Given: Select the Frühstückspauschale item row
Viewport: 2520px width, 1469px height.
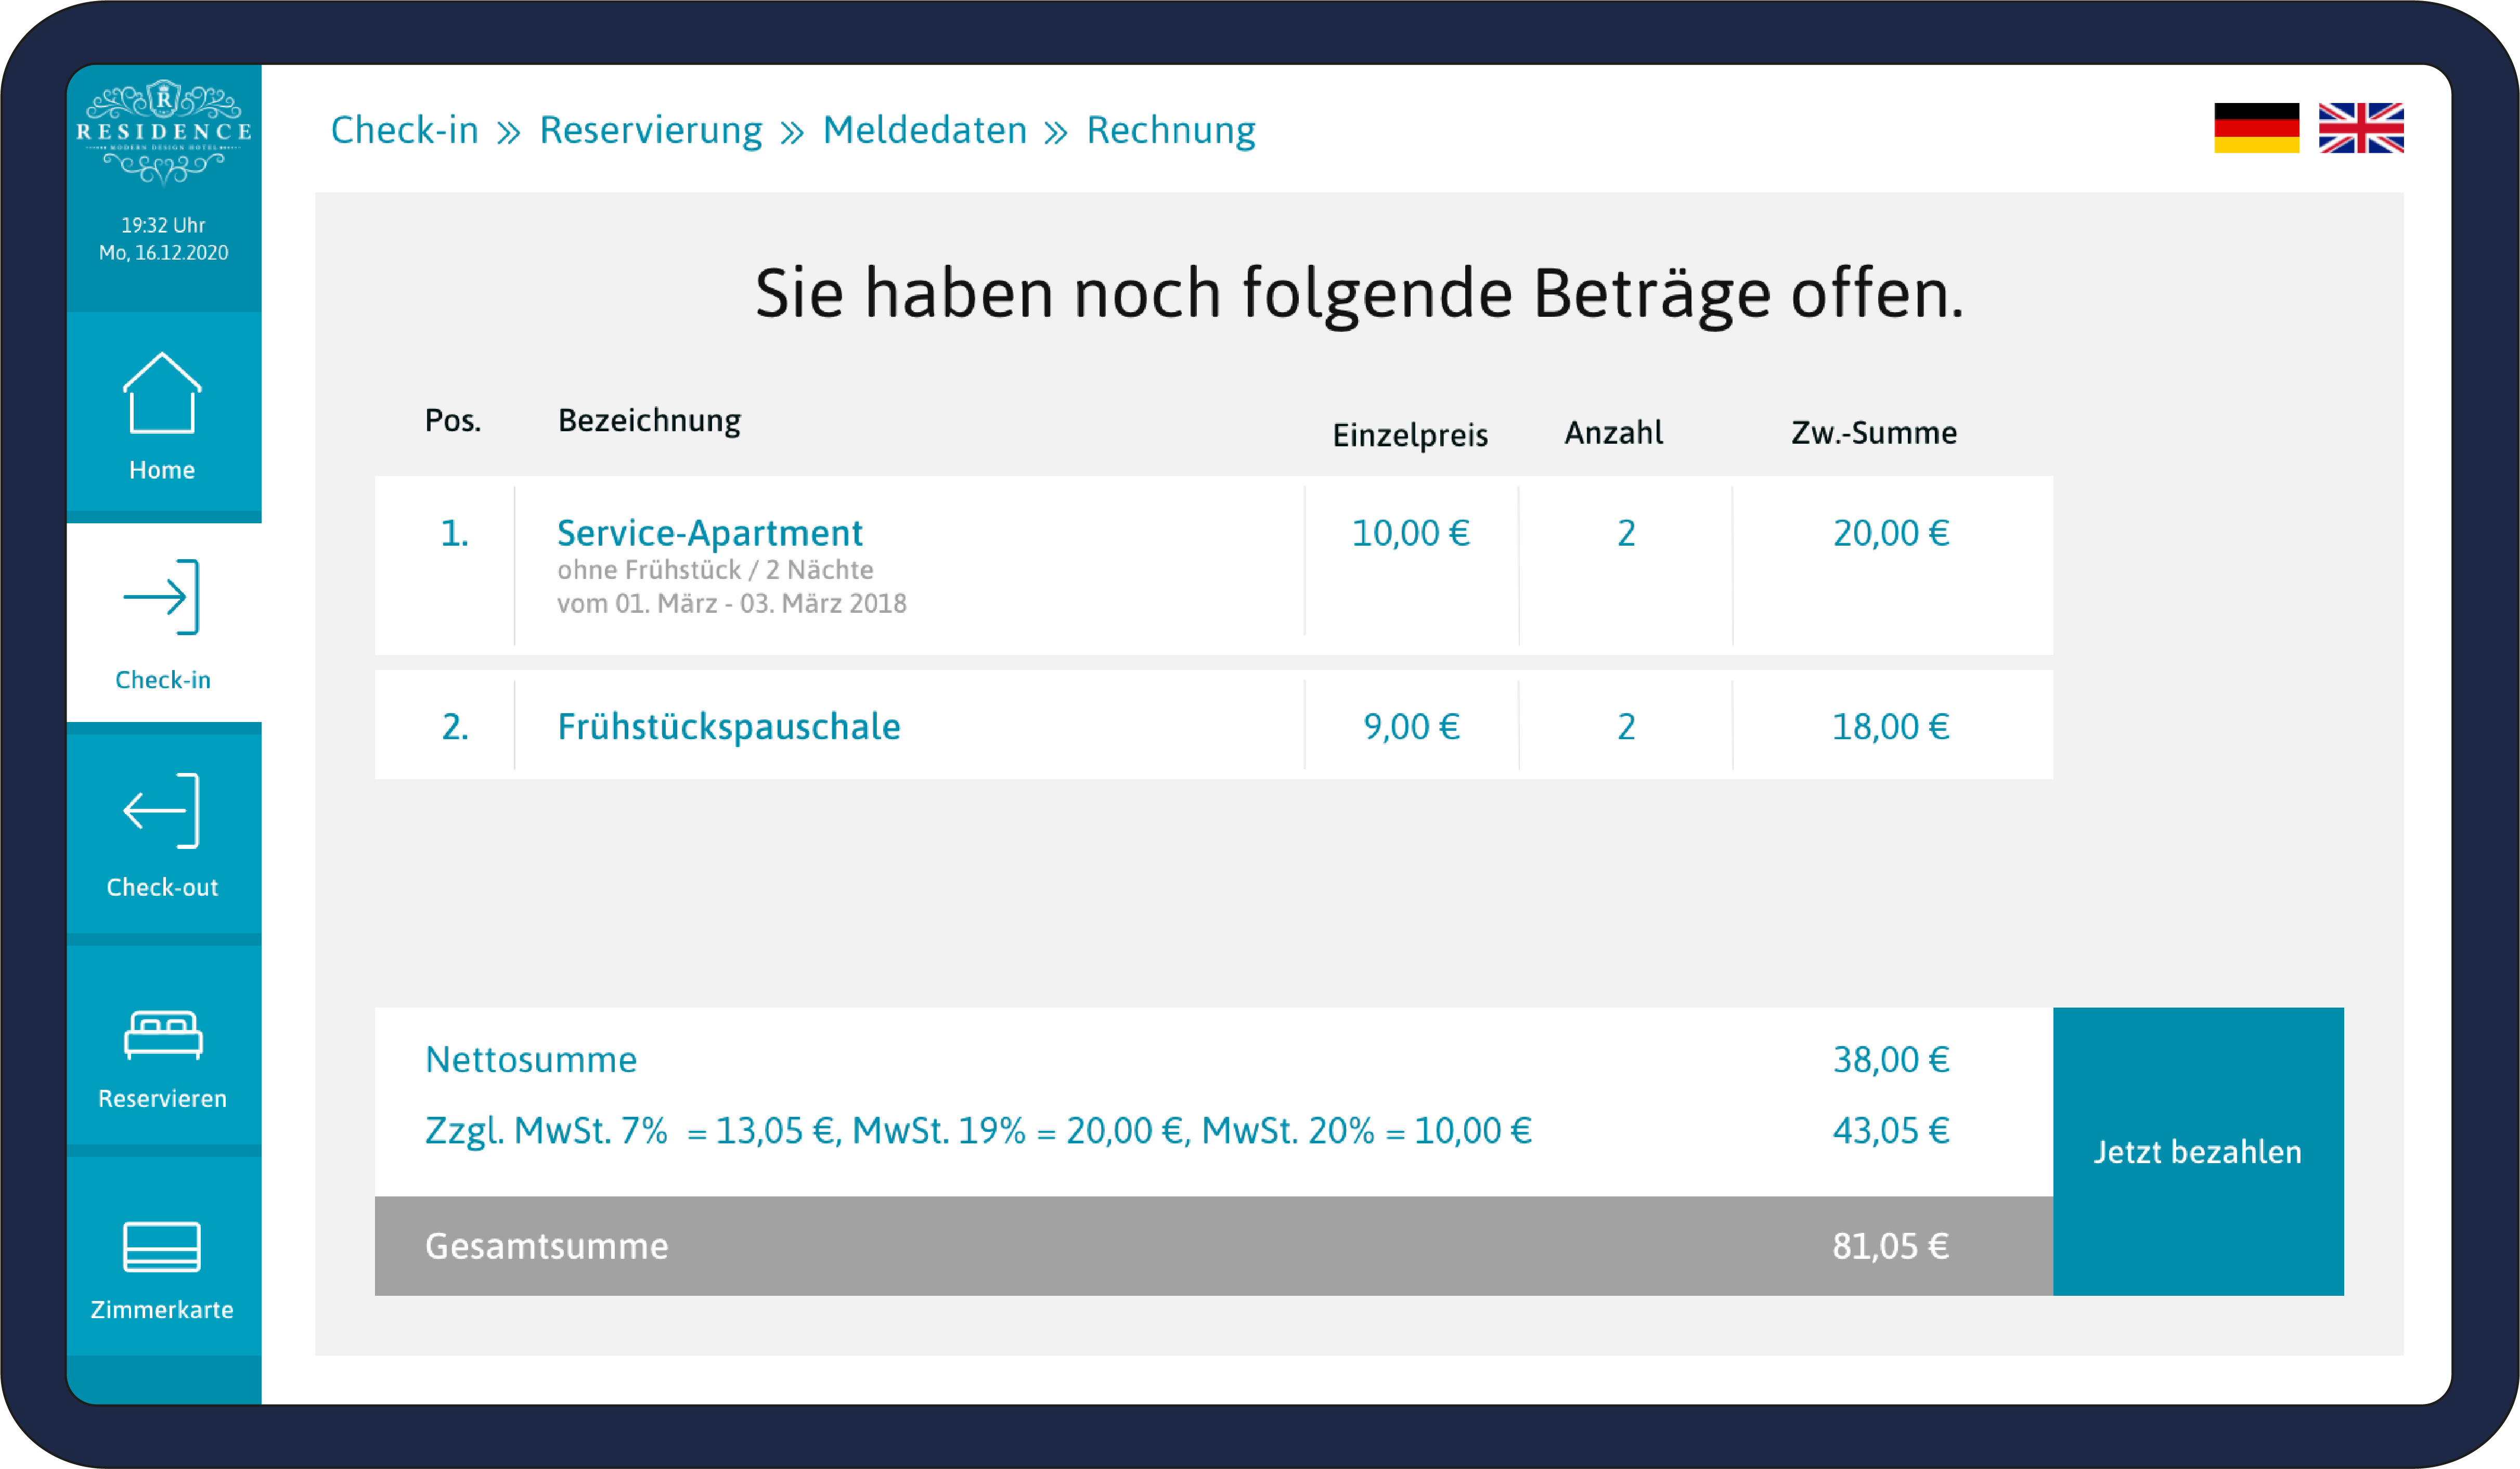Looking at the screenshot, I should pyautogui.click(x=1214, y=725).
